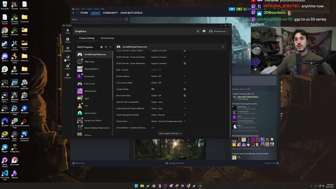Open the kleanstreams account dropdown
Image resolution: width=336 pixels, height=189 pixels.
tap(218, 31)
